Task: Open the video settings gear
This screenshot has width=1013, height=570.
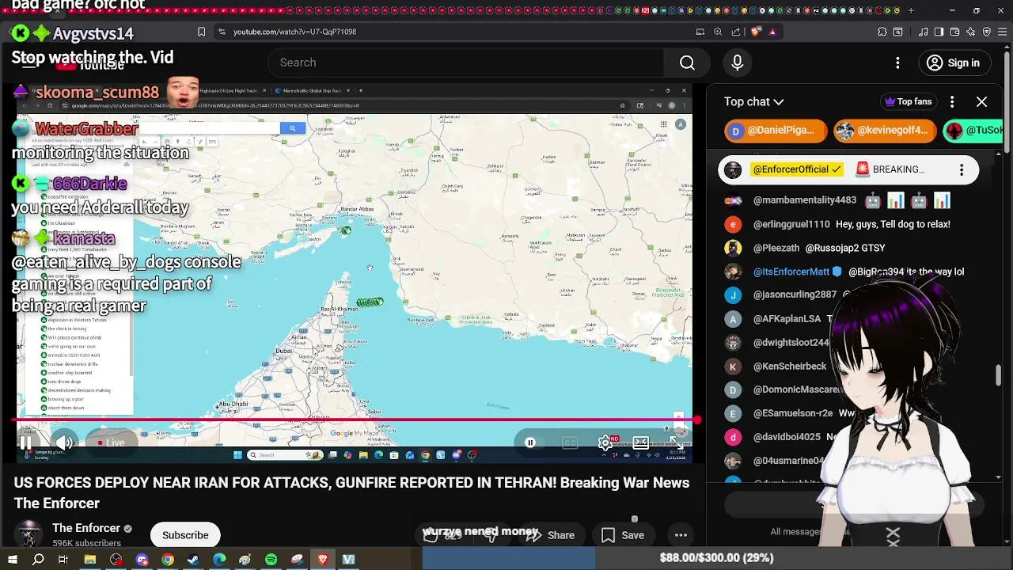Action: (605, 443)
